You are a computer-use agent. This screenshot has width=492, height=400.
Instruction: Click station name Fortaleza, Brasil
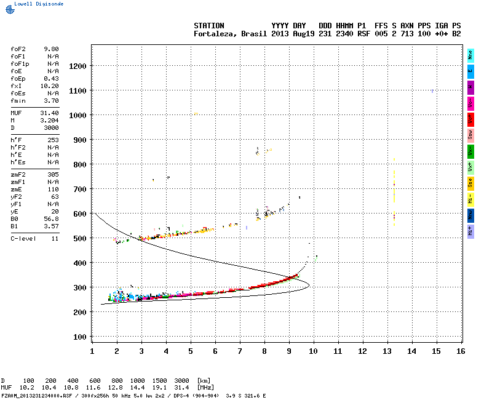(230, 34)
